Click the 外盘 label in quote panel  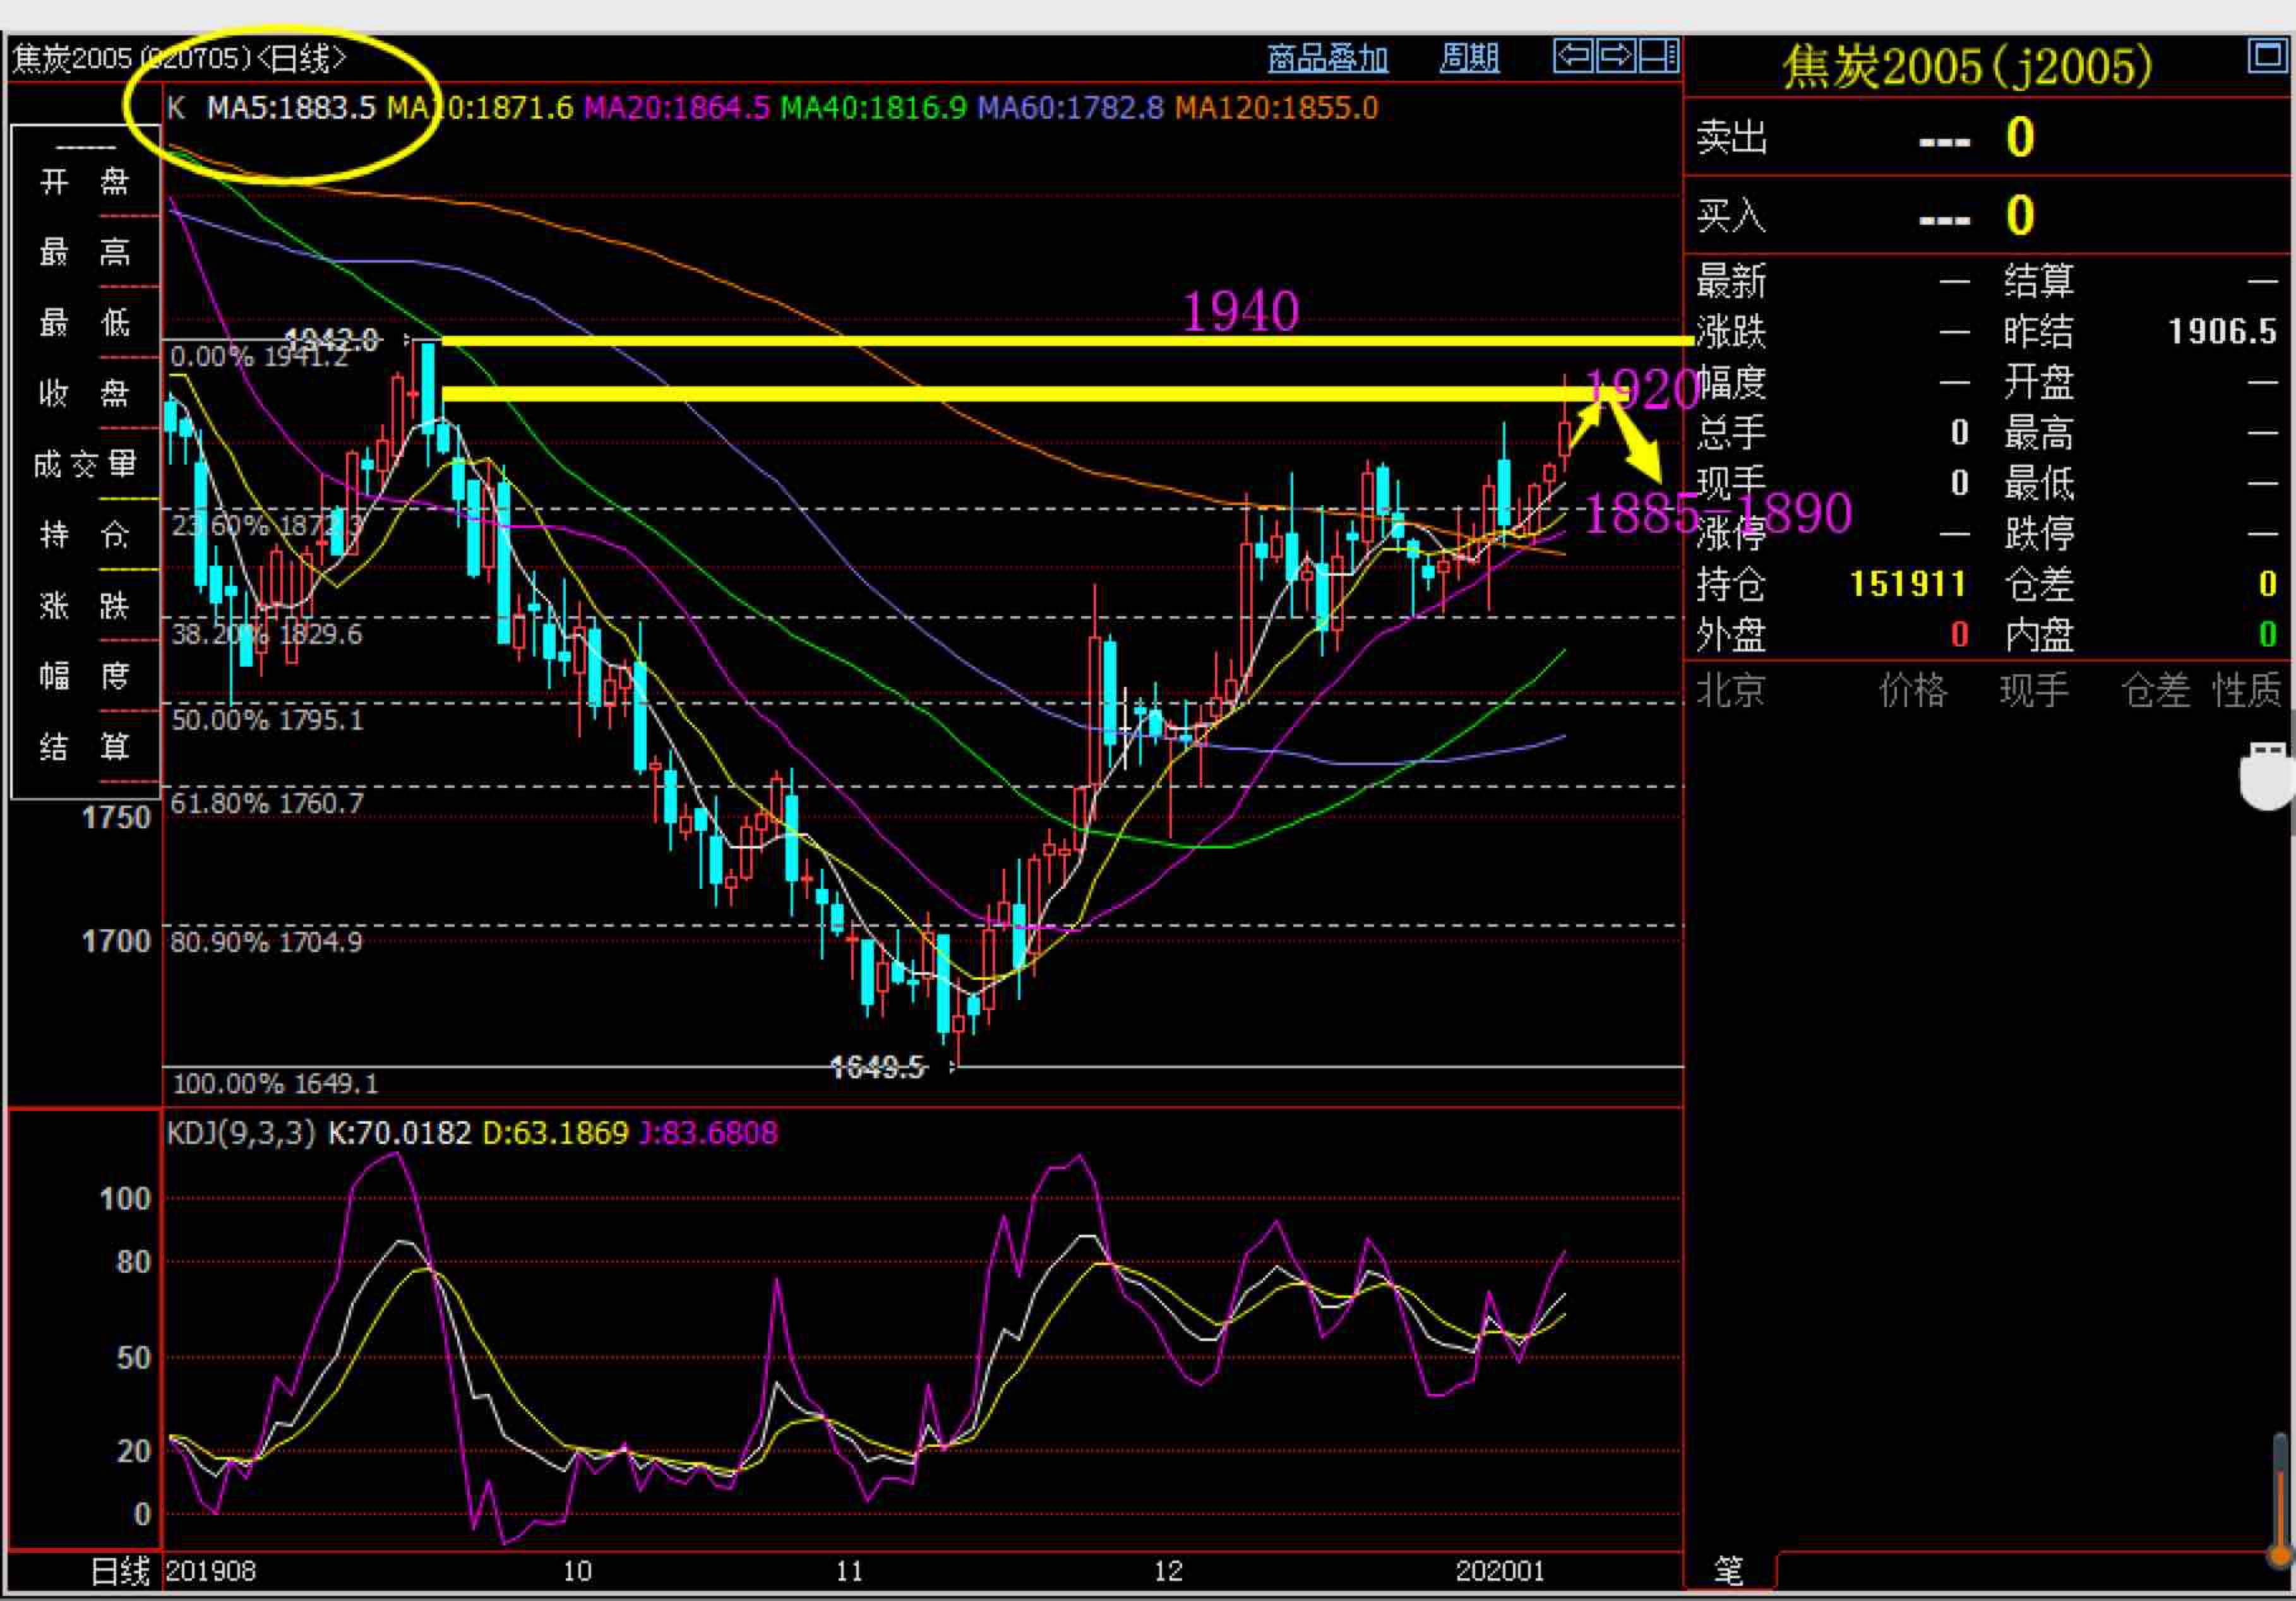tap(1731, 635)
